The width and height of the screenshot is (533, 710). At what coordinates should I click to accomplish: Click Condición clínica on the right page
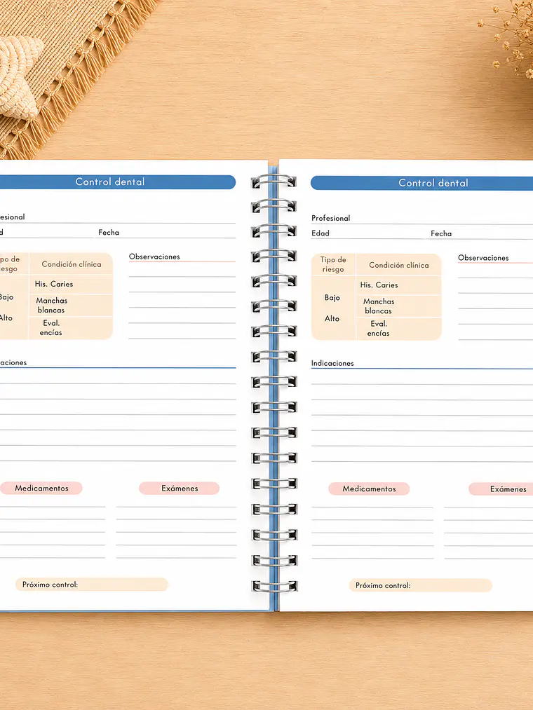(399, 266)
